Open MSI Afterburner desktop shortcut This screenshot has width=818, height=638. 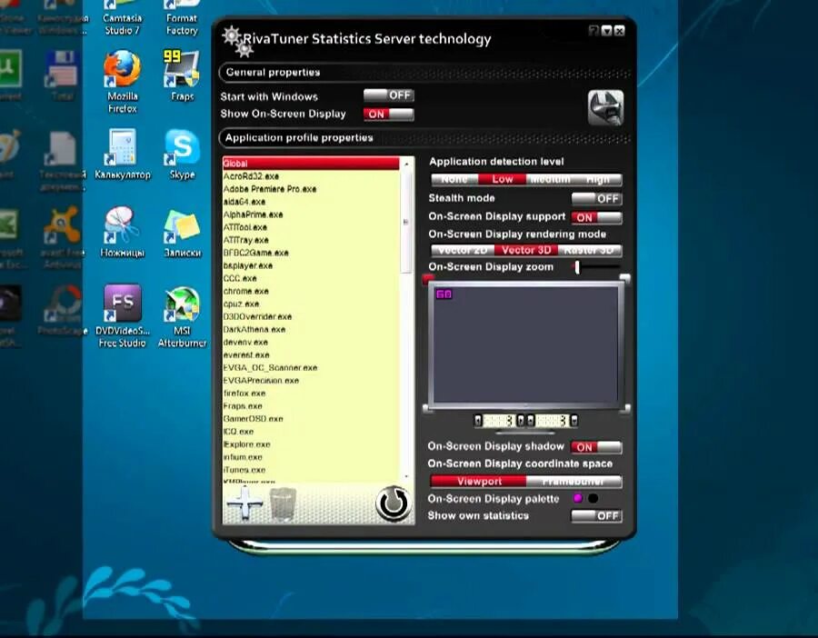[182, 316]
